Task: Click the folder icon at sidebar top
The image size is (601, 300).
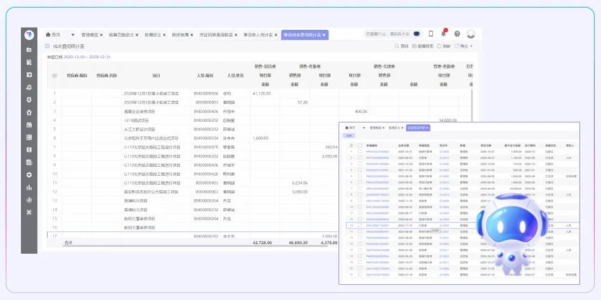Action: pos(29,50)
